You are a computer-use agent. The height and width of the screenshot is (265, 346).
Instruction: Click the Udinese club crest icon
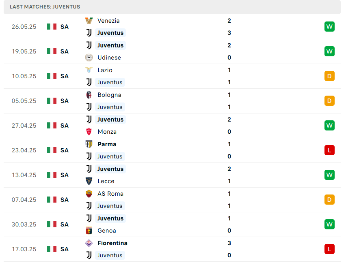coord(89,58)
